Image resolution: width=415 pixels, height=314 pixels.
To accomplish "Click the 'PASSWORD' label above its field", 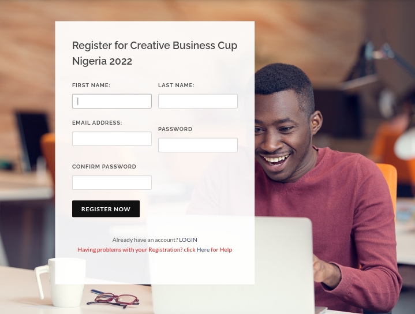I will [x=175, y=129].
